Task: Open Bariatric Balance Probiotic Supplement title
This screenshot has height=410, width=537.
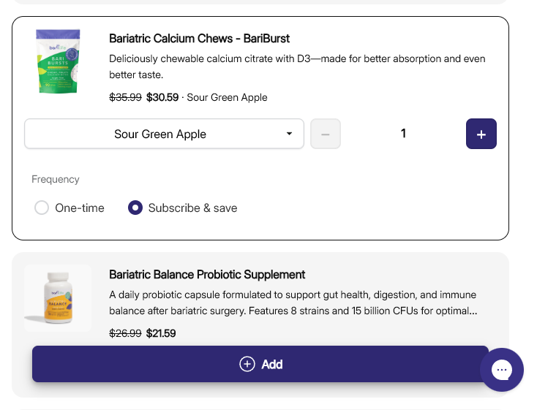Action: (207, 275)
